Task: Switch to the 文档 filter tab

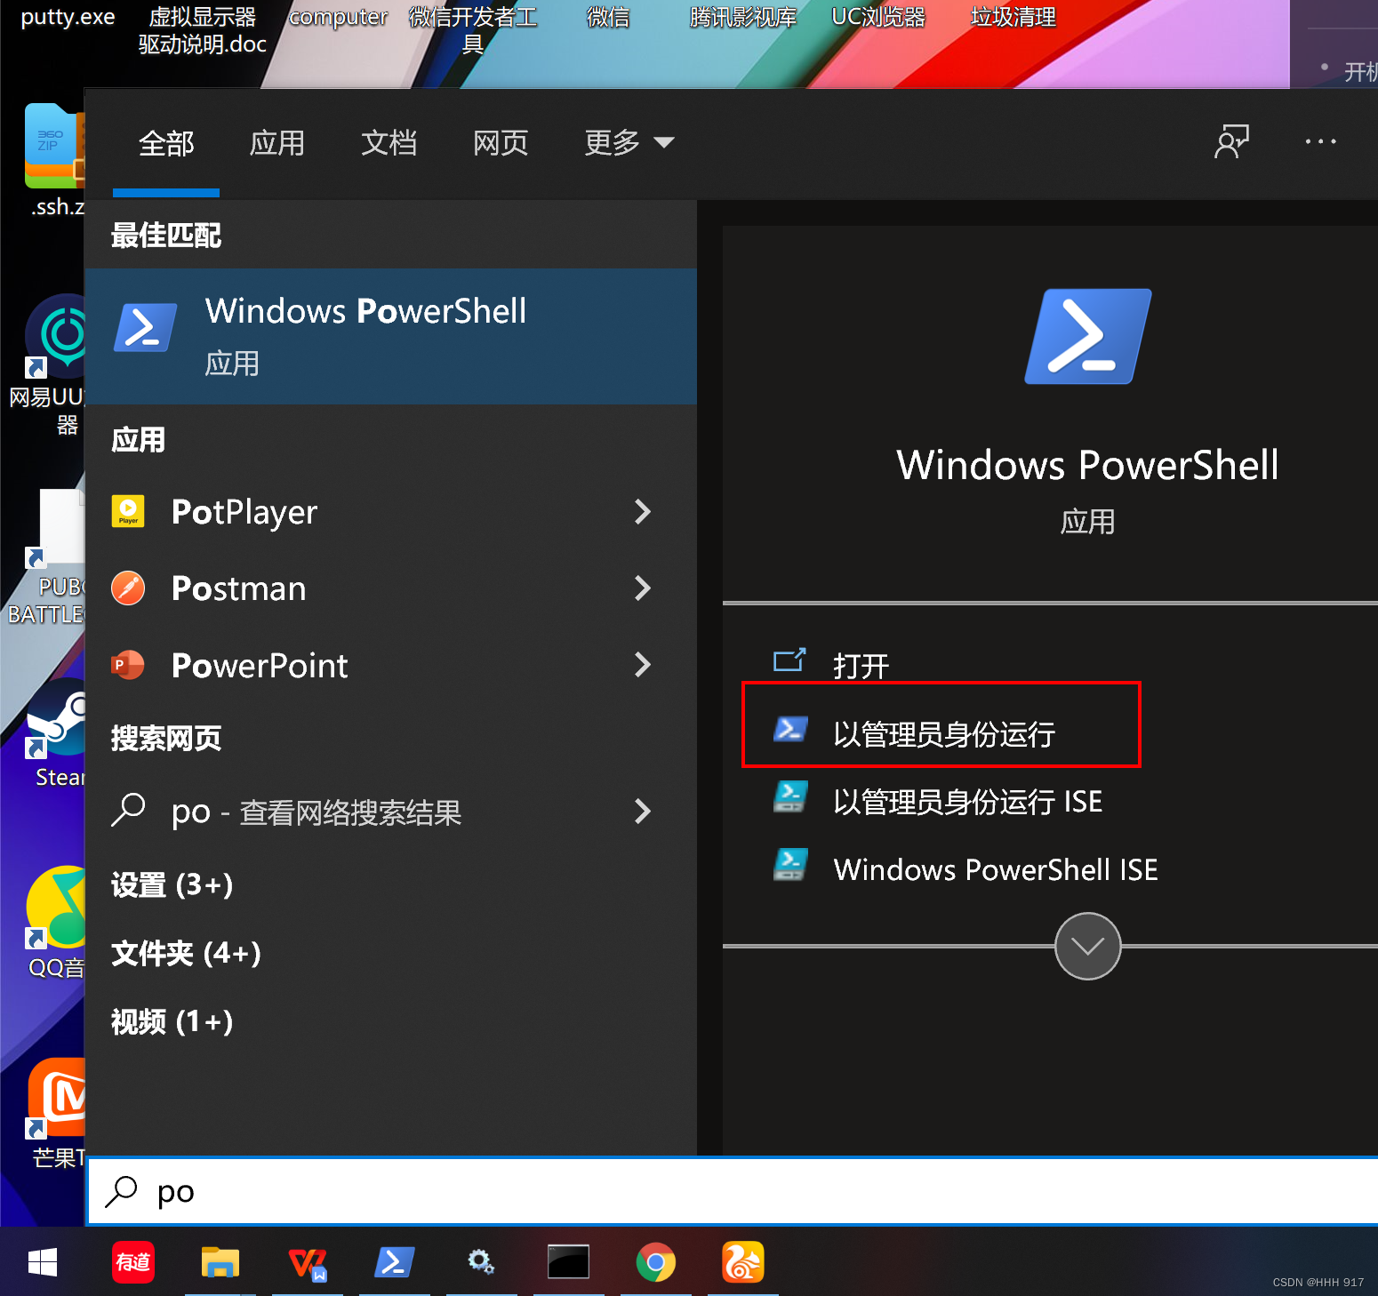Action: click(x=389, y=143)
